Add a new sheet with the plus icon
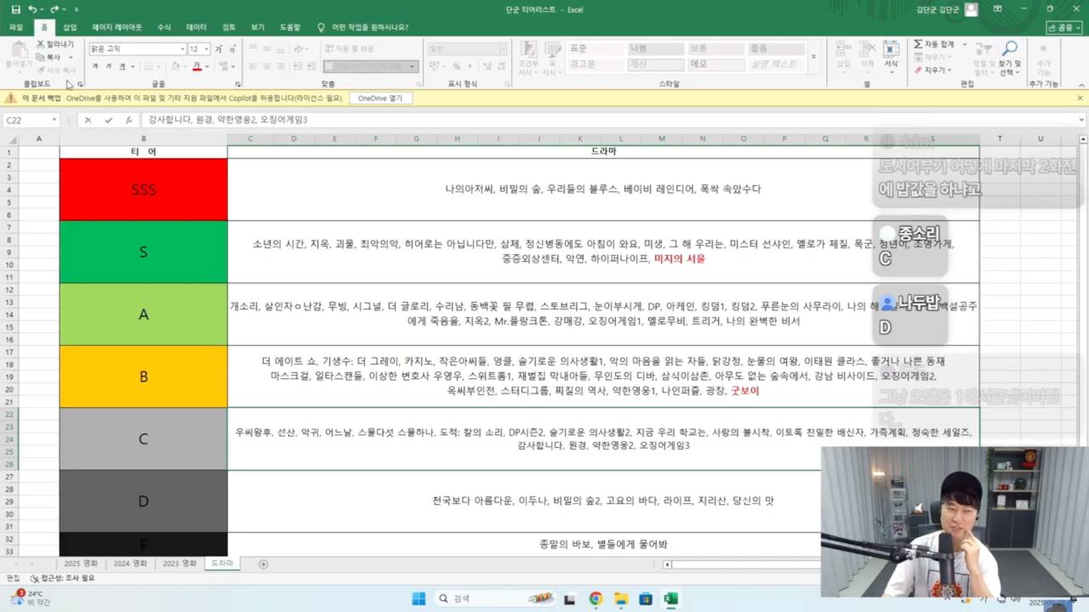This screenshot has height=612, width=1089. [x=263, y=564]
